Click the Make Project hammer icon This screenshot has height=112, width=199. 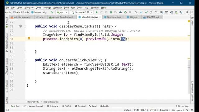52,12
